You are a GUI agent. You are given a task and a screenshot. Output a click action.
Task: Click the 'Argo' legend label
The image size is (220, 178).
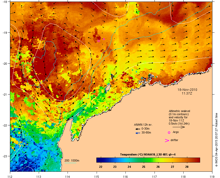[176, 132]
